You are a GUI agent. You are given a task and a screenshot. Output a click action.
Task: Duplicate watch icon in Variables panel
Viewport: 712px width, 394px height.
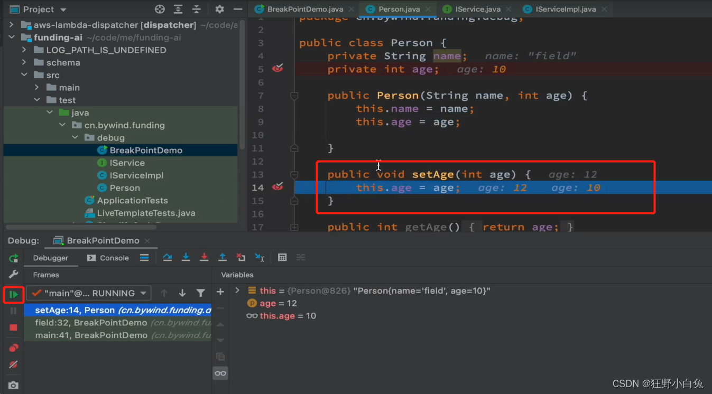pos(220,357)
